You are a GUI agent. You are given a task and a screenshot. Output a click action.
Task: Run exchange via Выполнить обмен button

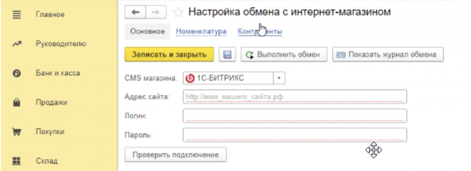tap(284, 55)
